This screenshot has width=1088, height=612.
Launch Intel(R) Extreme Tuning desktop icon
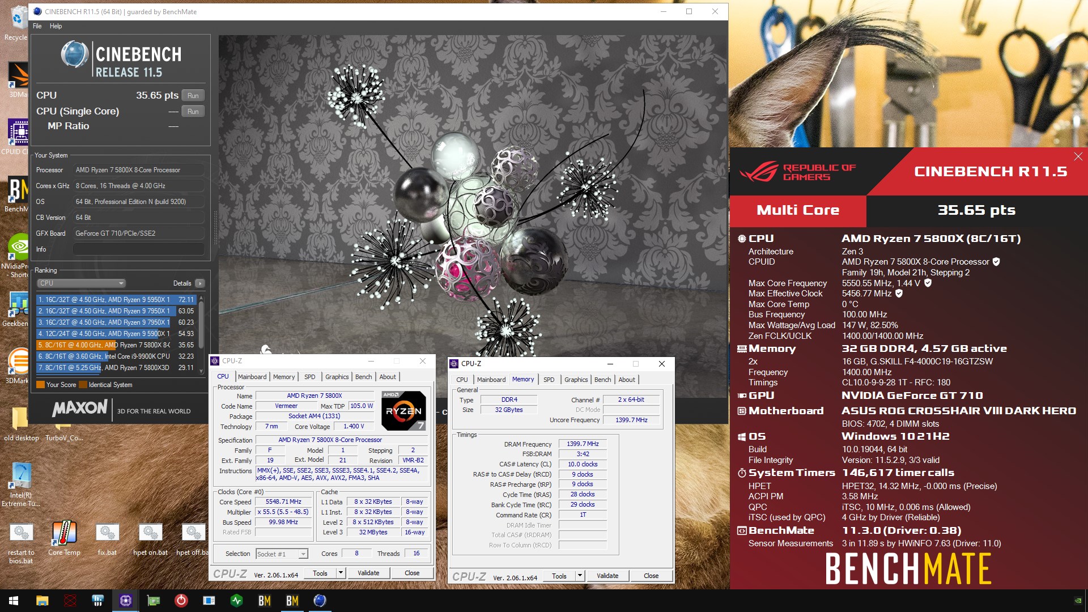21,484
